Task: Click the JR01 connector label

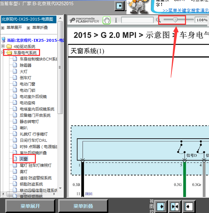Action: (88, 194)
